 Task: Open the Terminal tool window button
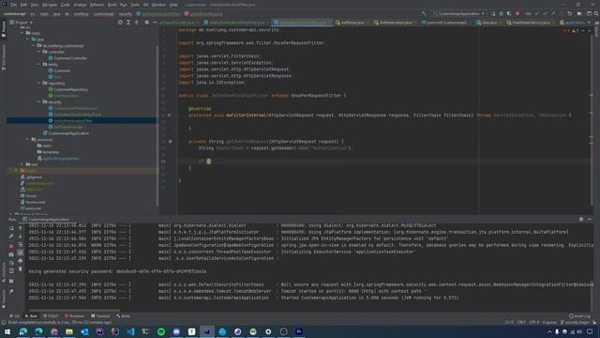(x=100, y=316)
